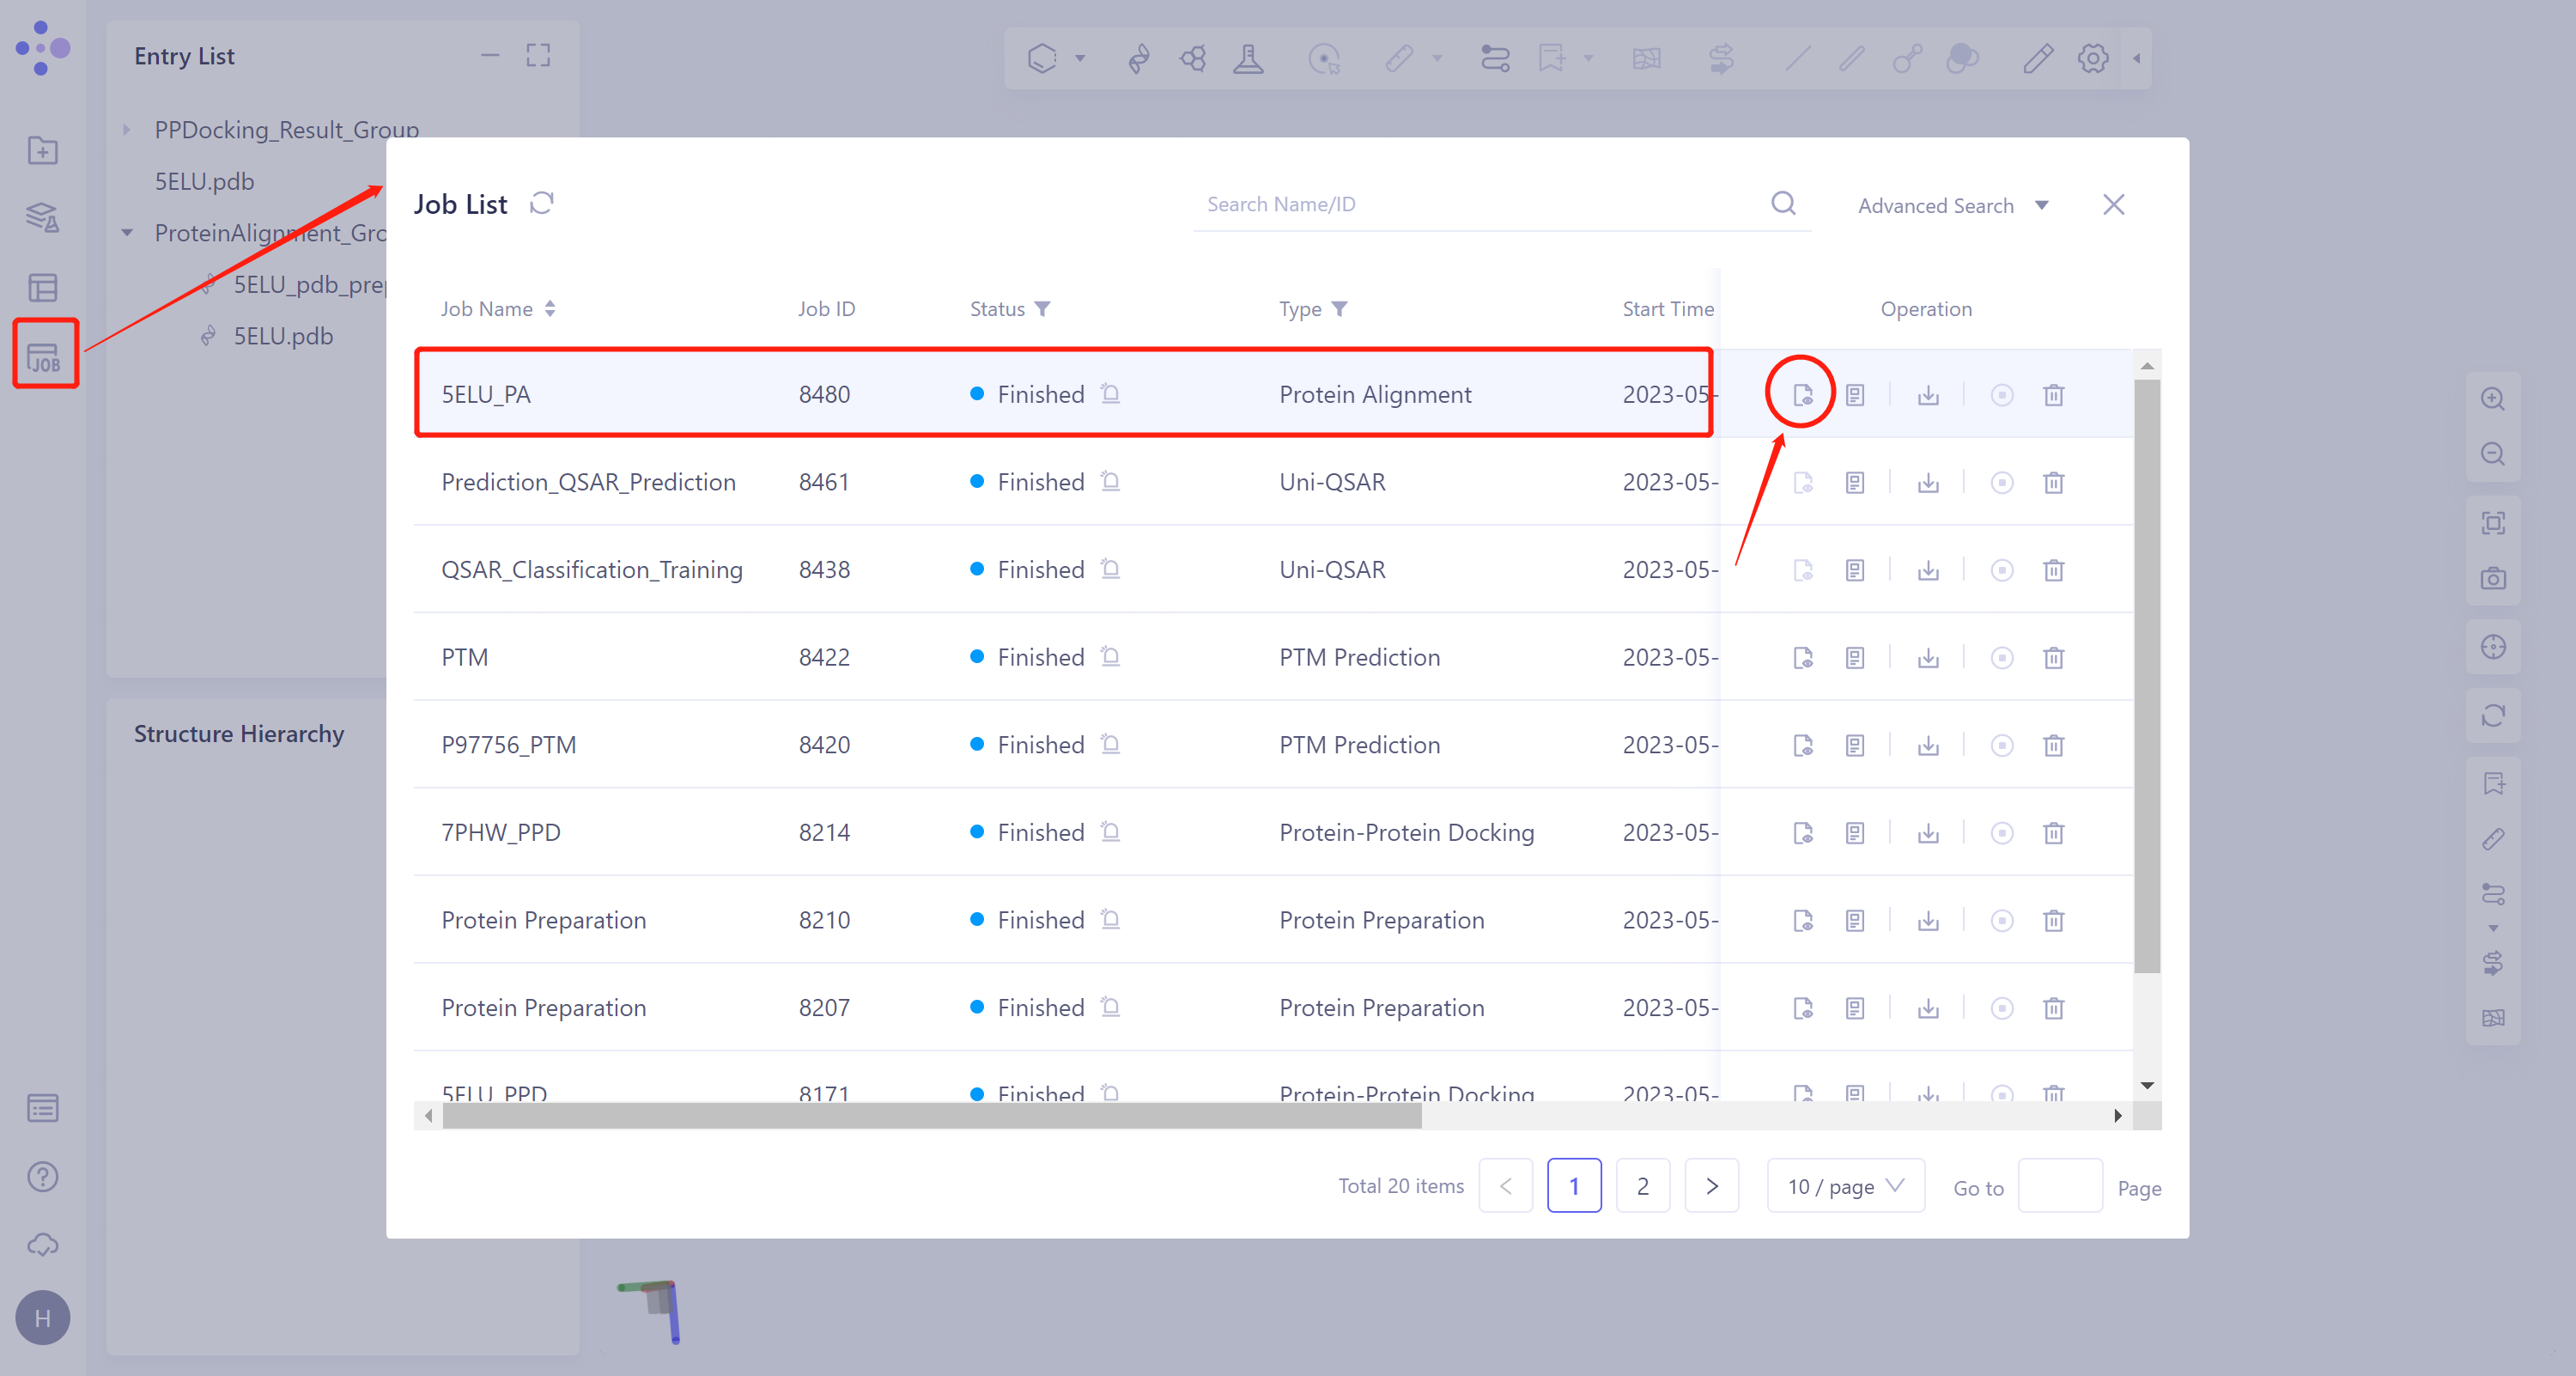Sort by the Job Name column
Screen dimensions: 2576x1376
[549, 309]
